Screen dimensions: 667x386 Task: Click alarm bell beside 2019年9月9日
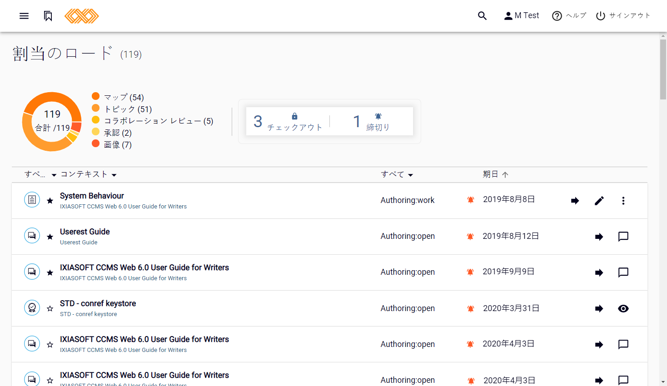click(x=471, y=272)
